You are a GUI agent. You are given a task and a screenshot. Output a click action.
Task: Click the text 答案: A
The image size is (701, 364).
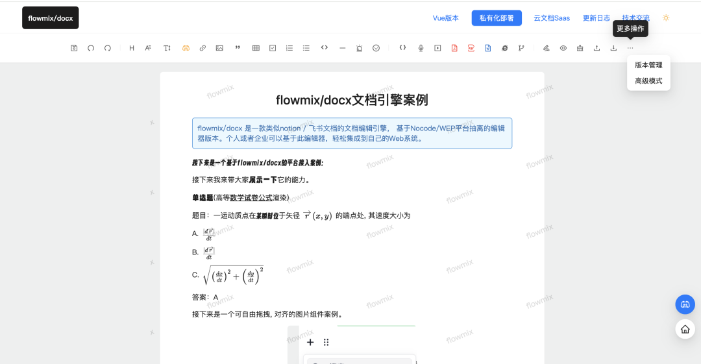click(x=205, y=297)
